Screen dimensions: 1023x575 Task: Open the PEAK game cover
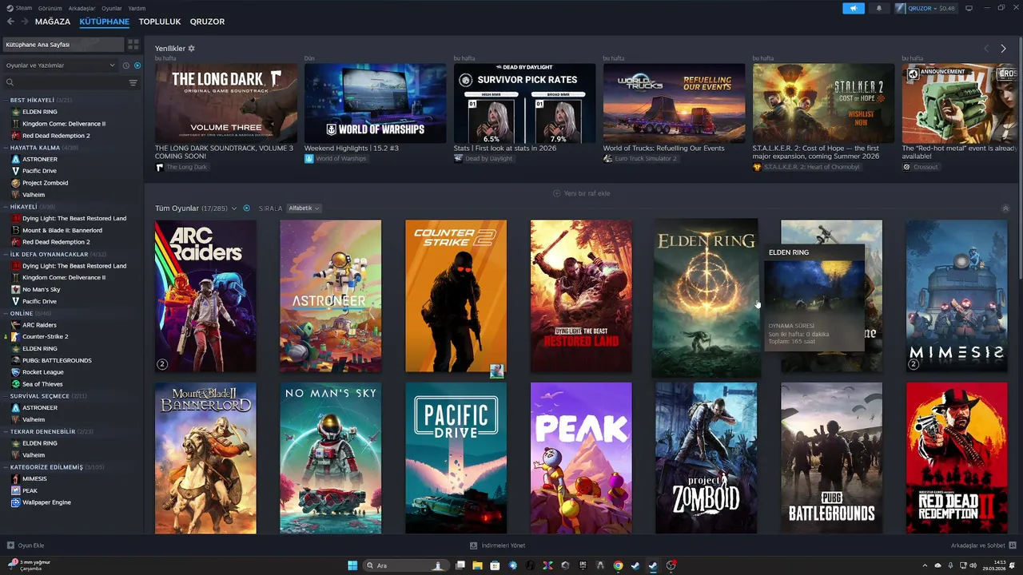tap(581, 458)
